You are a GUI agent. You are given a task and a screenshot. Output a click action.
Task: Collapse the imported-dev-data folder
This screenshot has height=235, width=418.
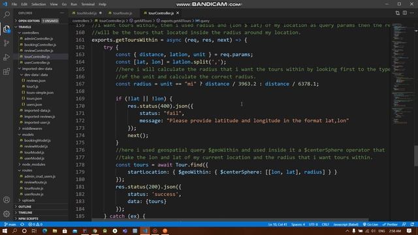[37, 69]
